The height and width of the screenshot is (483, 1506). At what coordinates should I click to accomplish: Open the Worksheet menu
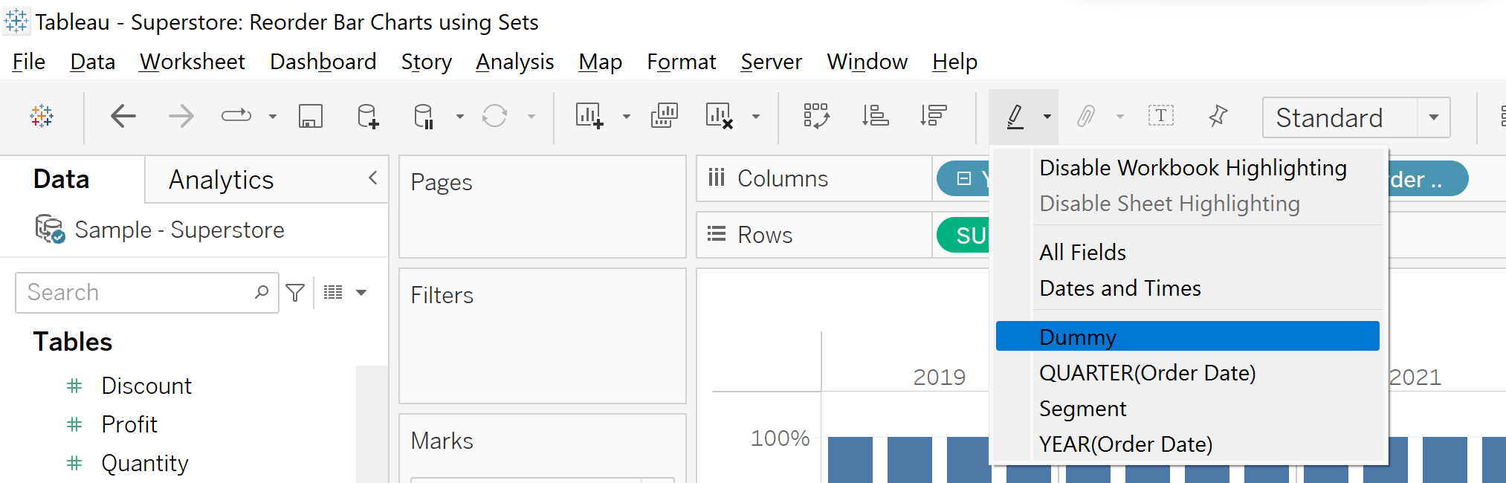[193, 62]
